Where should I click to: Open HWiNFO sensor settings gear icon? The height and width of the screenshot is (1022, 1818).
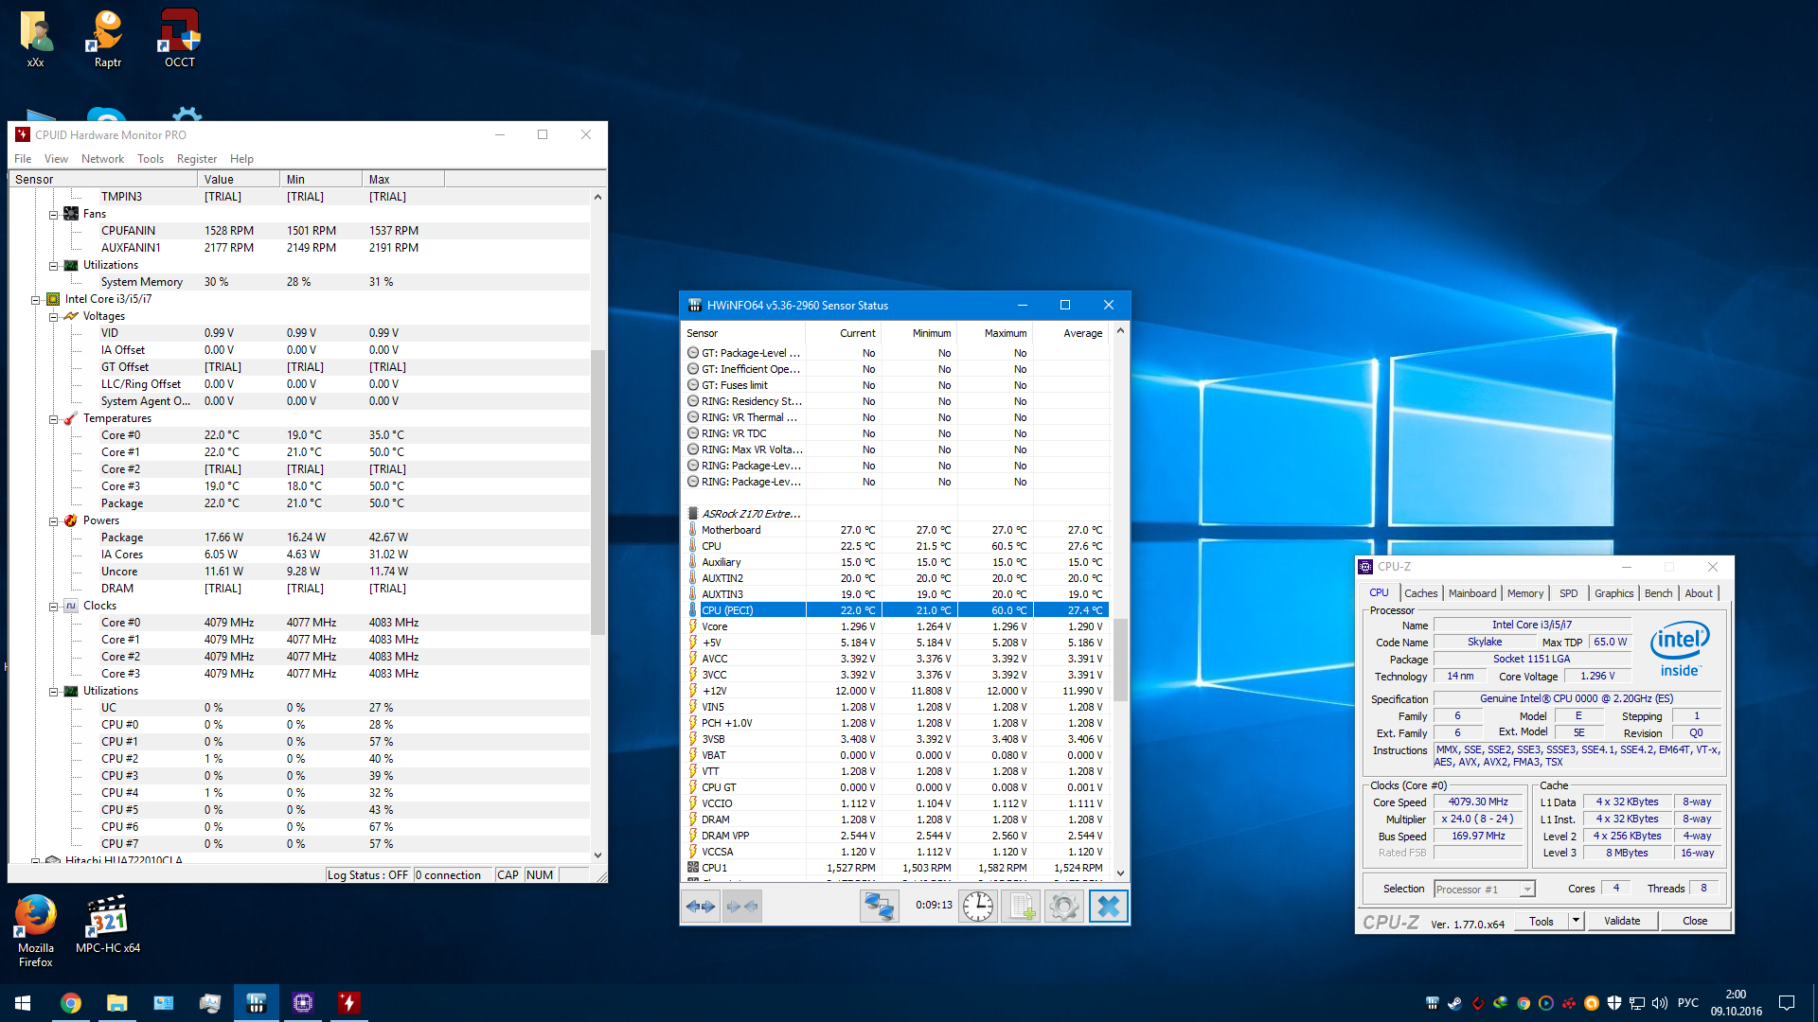tap(1063, 907)
